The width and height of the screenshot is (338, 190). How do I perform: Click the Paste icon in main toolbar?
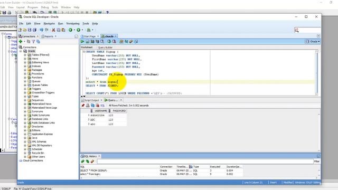pos(63,30)
